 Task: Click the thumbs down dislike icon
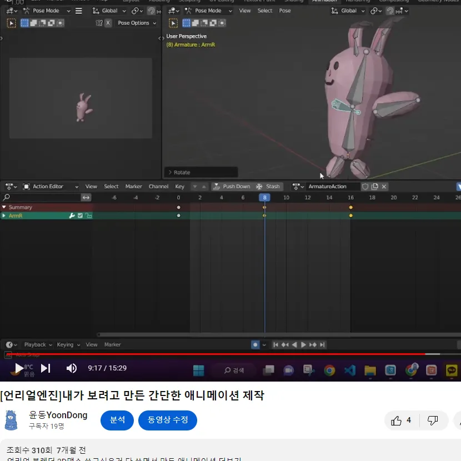433,420
